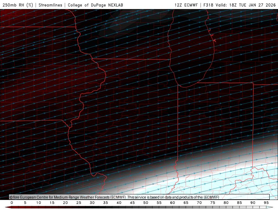This screenshot has width=278, height=209.
Task: Click colorbar label "95"
Action: tap(266, 203)
